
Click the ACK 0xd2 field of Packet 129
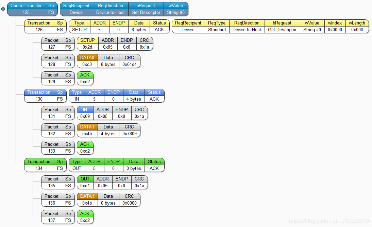point(85,78)
